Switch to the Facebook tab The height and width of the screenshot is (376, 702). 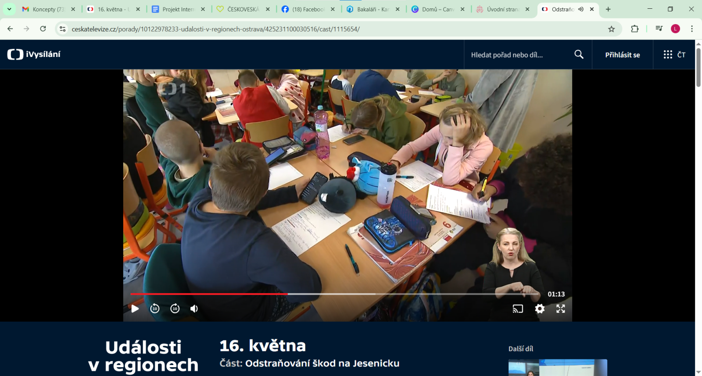pyautogui.click(x=307, y=9)
